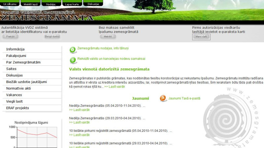Select Pakalpojumi in the sidebar menu

coord(32,56)
